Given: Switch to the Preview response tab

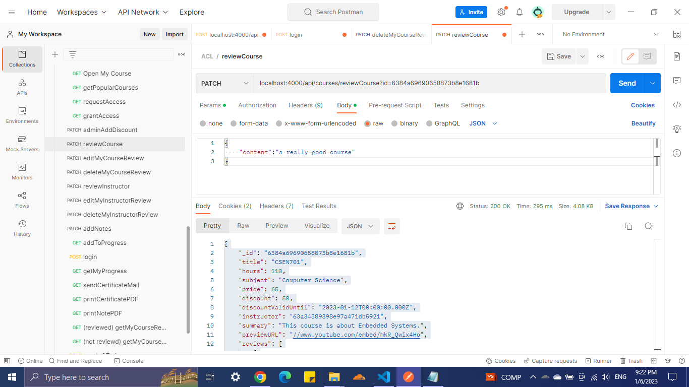Looking at the screenshot, I should (276, 225).
